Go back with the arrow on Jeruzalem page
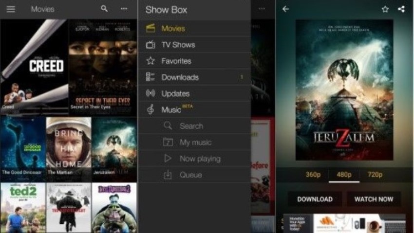414x233 pixels. (286, 9)
